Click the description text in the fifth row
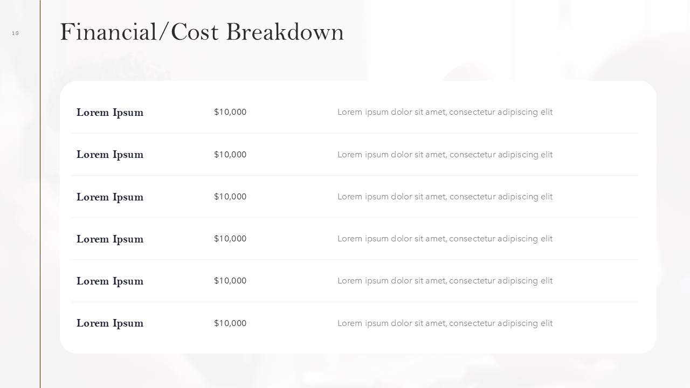The height and width of the screenshot is (388, 690). click(445, 281)
